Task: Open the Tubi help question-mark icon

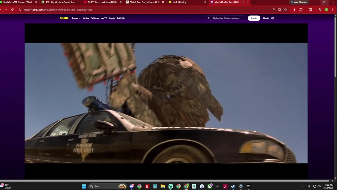Action: point(272,18)
